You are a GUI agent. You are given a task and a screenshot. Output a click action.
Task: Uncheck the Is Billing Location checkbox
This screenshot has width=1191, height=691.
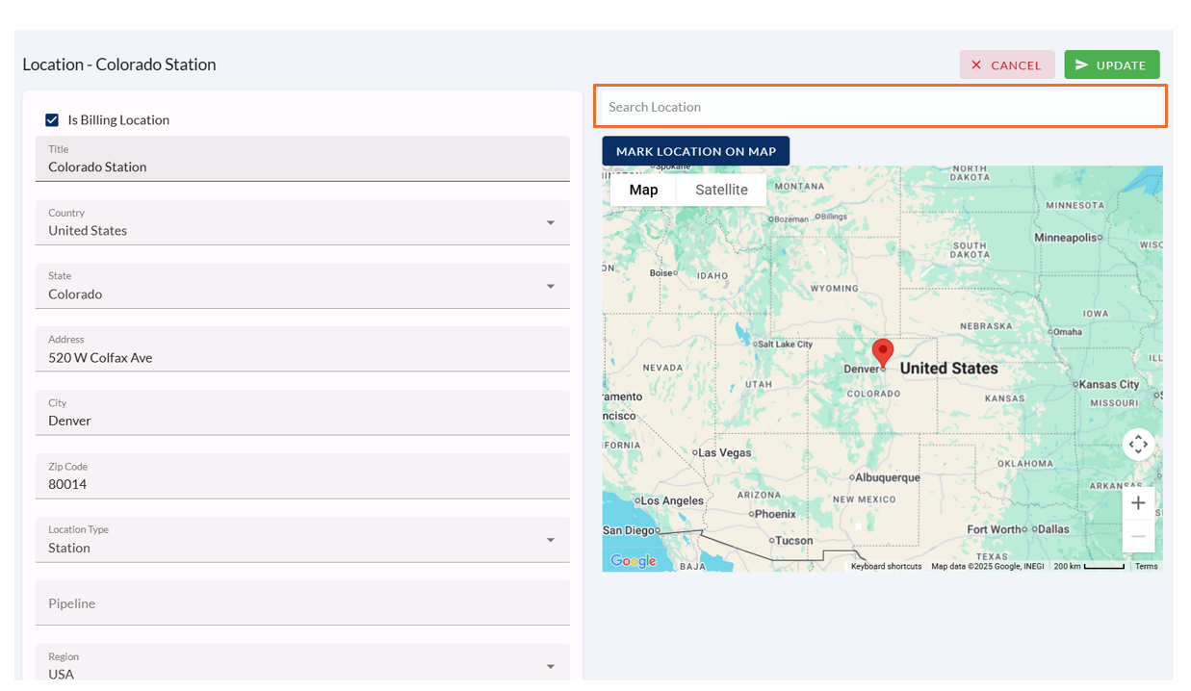[x=52, y=120]
